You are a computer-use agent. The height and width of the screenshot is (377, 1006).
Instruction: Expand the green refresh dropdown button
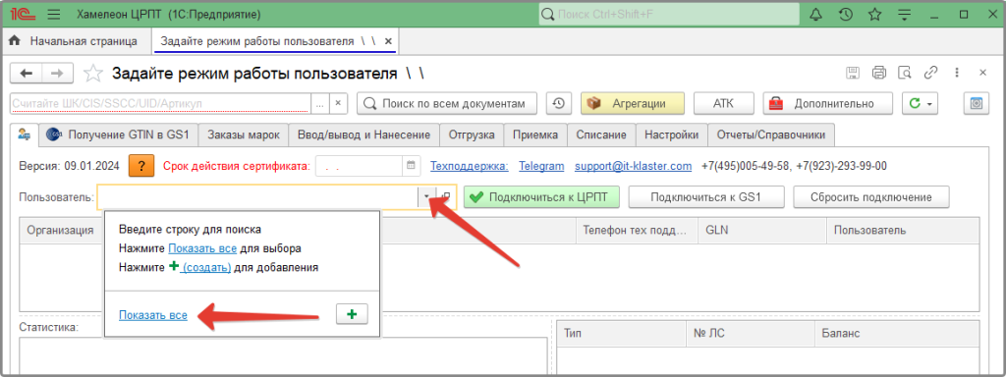pyautogui.click(x=921, y=103)
